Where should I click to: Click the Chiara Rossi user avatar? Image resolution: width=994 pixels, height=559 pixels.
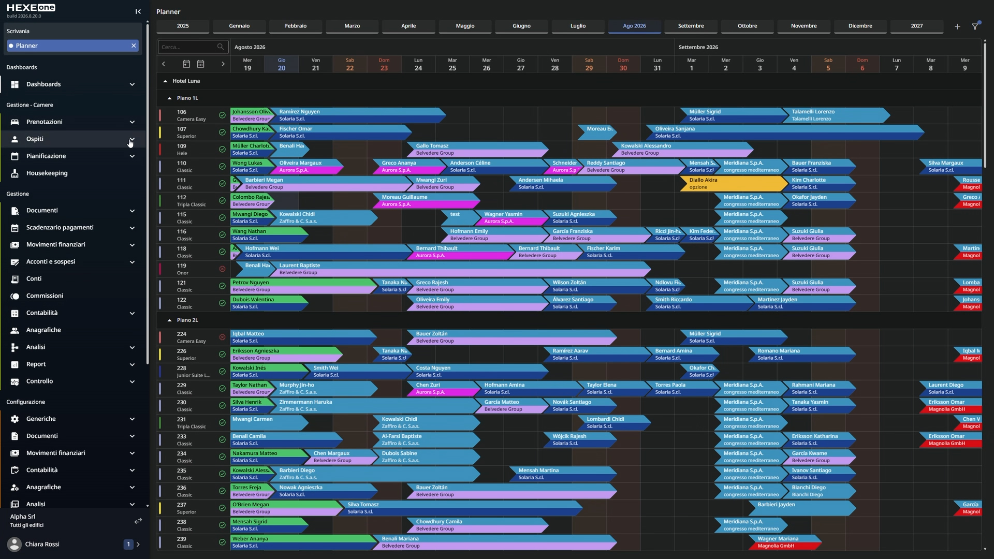pyautogui.click(x=14, y=544)
